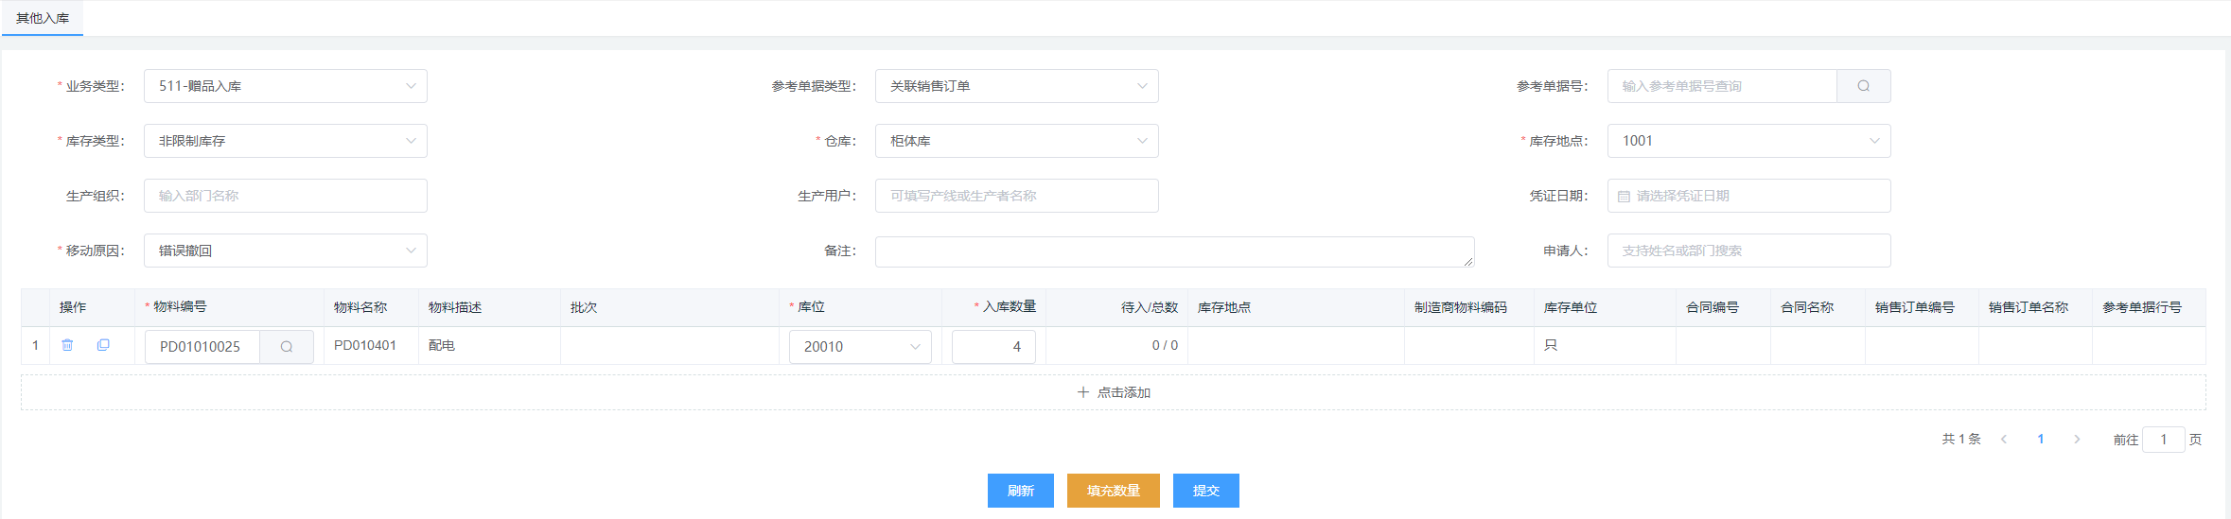Switch to the 其他入库 tab
Screen dimensions: 2231x519
[43, 18]
